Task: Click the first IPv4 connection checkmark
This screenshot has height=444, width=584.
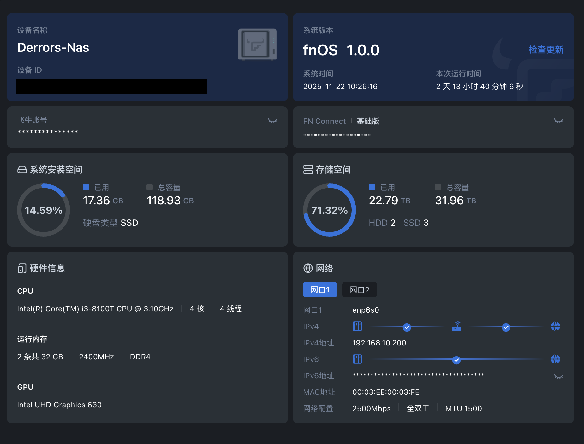Action: 407,327
